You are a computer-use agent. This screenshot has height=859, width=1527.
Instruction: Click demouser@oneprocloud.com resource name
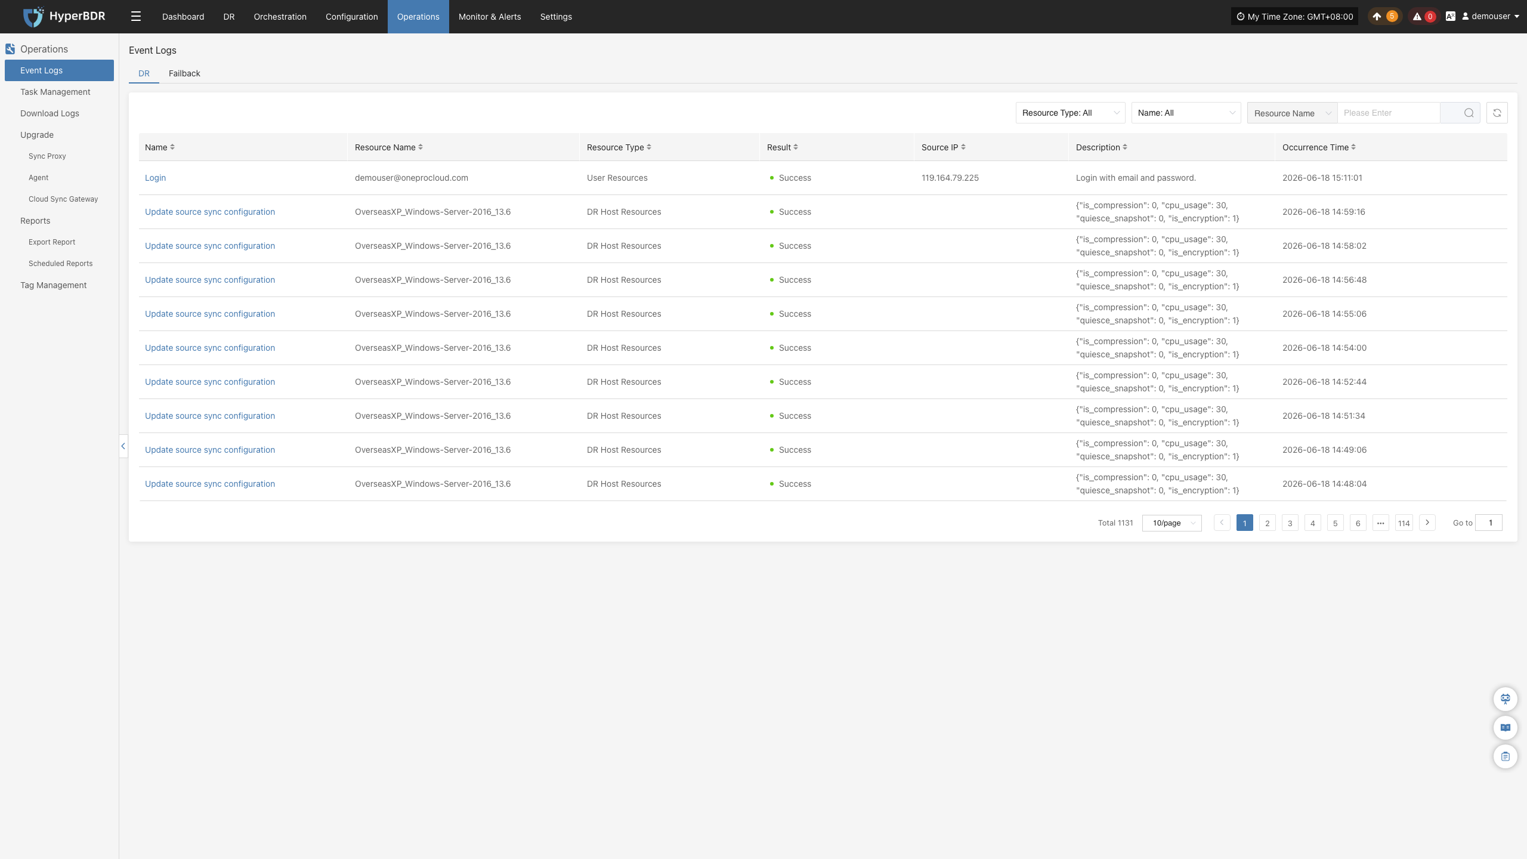point(412,178)
